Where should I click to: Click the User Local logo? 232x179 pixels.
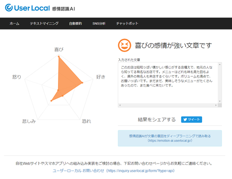coord(28,8)
